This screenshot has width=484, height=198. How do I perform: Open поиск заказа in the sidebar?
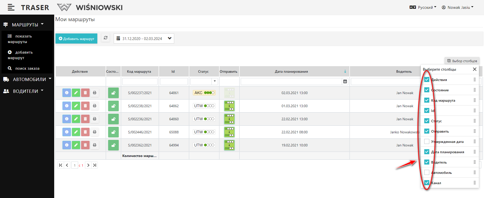[x=27, y=68]
